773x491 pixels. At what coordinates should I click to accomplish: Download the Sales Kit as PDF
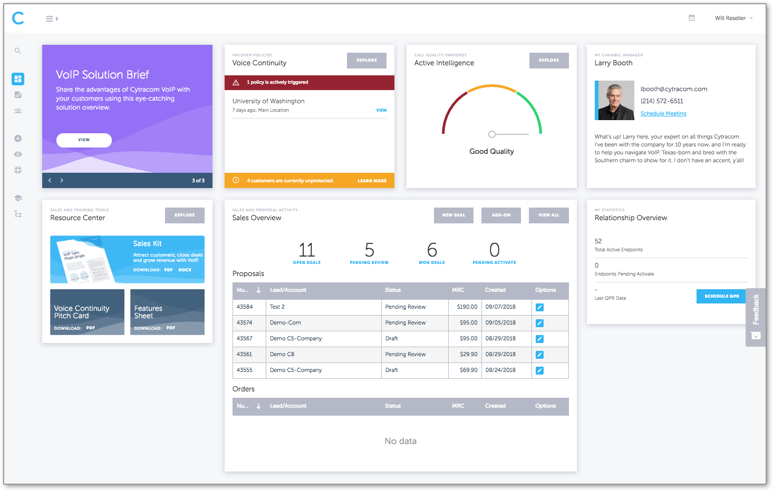pyautogui.click(x=168, y=270)
